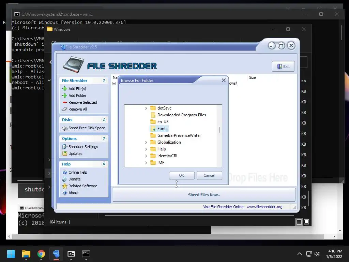
Task: Click the Donate PayPal icon
Action: 65,179
